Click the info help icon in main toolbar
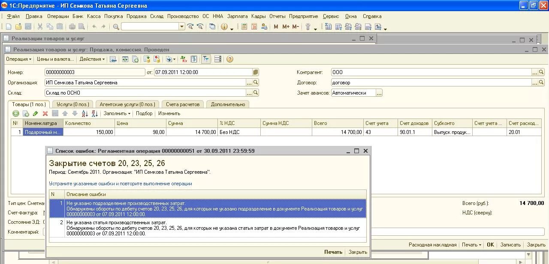 coord(224,27)
